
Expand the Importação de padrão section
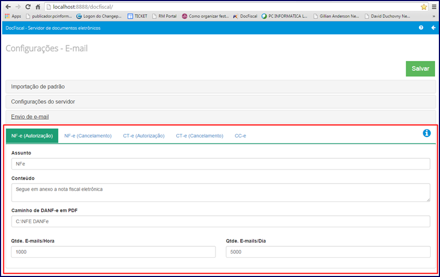point(221,86)
